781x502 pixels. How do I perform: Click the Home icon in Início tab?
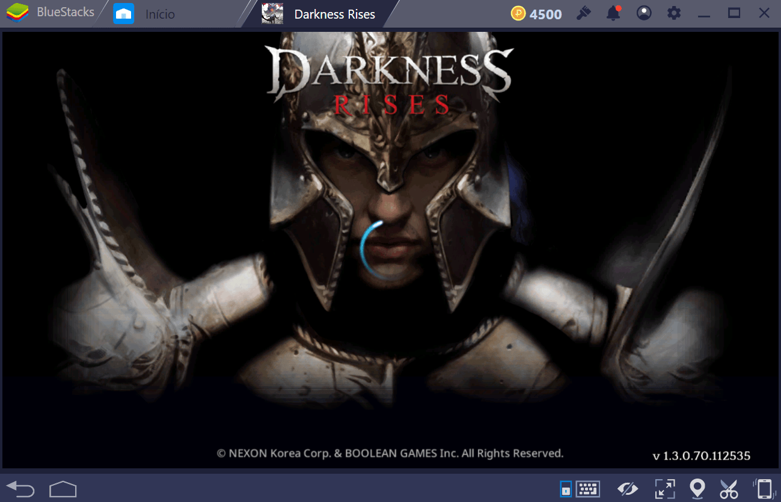tap(124, 13)
